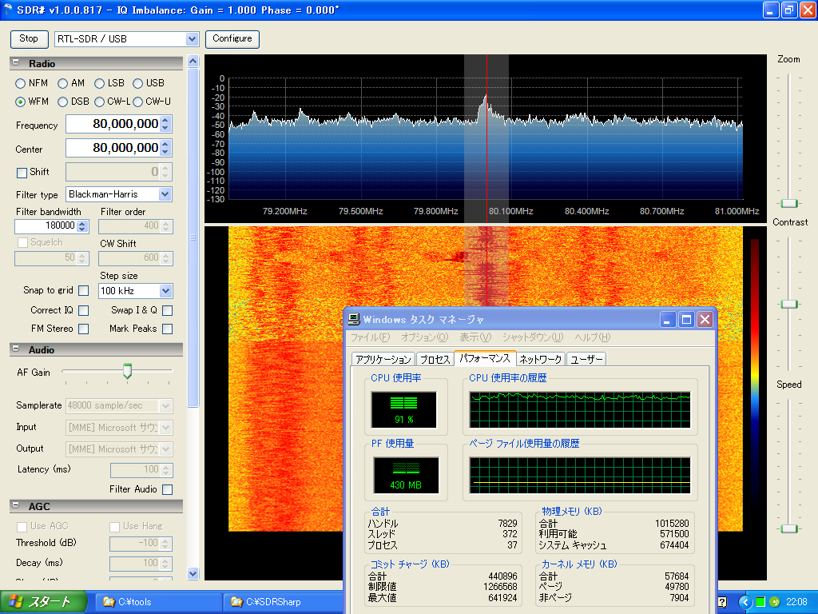Enable Snap to grid checkbox
This screenshot has height=614, width=818.
pos(83,291)
